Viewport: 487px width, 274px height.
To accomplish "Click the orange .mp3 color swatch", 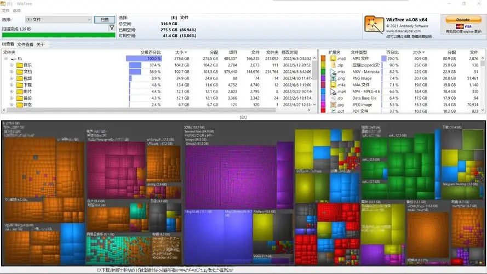I will point(323,59).
